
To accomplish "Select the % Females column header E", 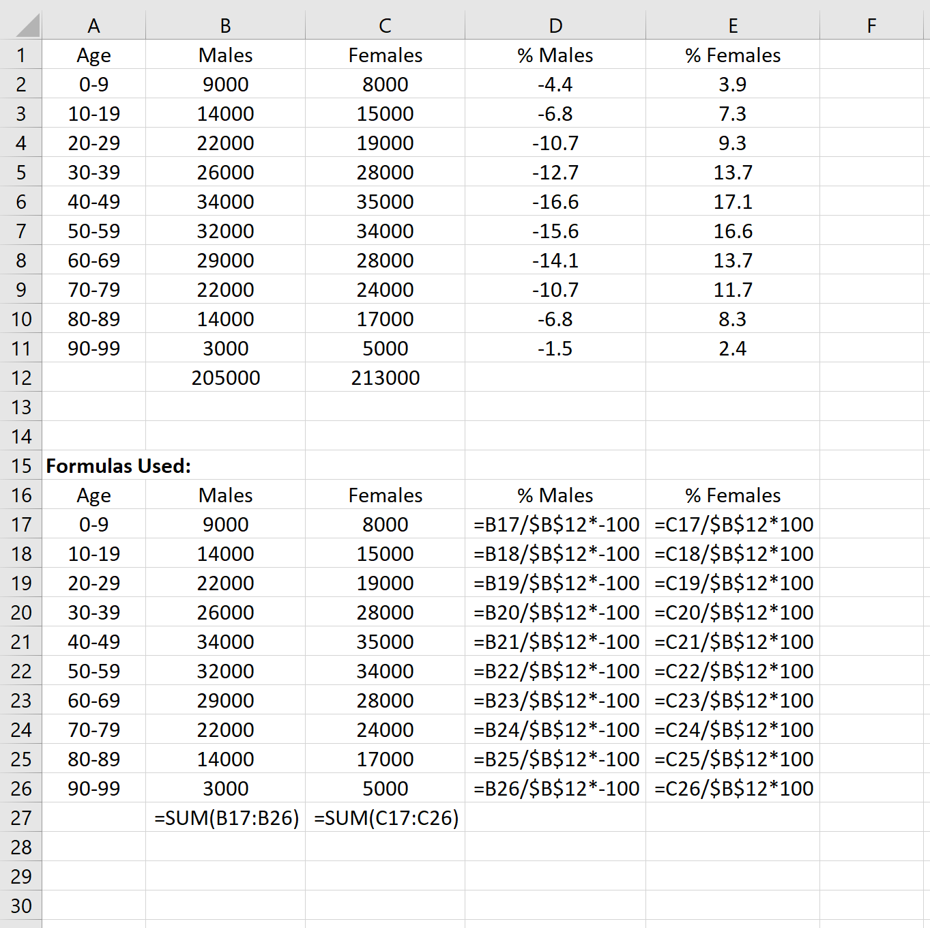I will coord(733,25).
